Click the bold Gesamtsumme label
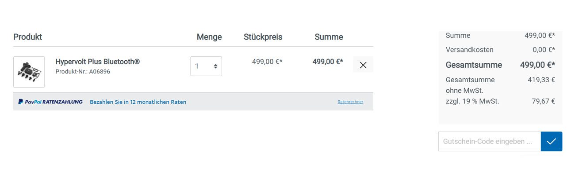This screenshot has width=575, height=176. [474, 65]
